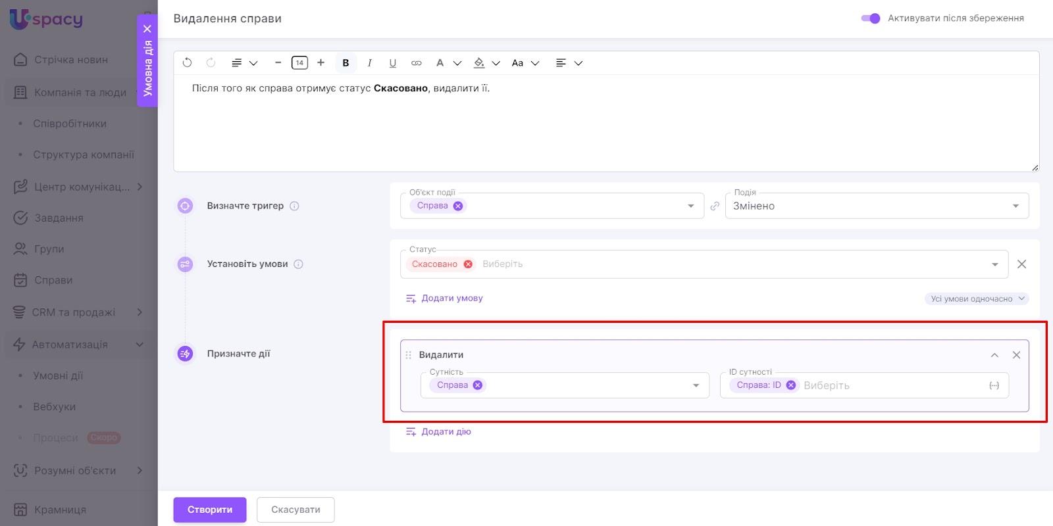Click the Додати умову link
Screen dimensions: 1053x526
(451, 299)
